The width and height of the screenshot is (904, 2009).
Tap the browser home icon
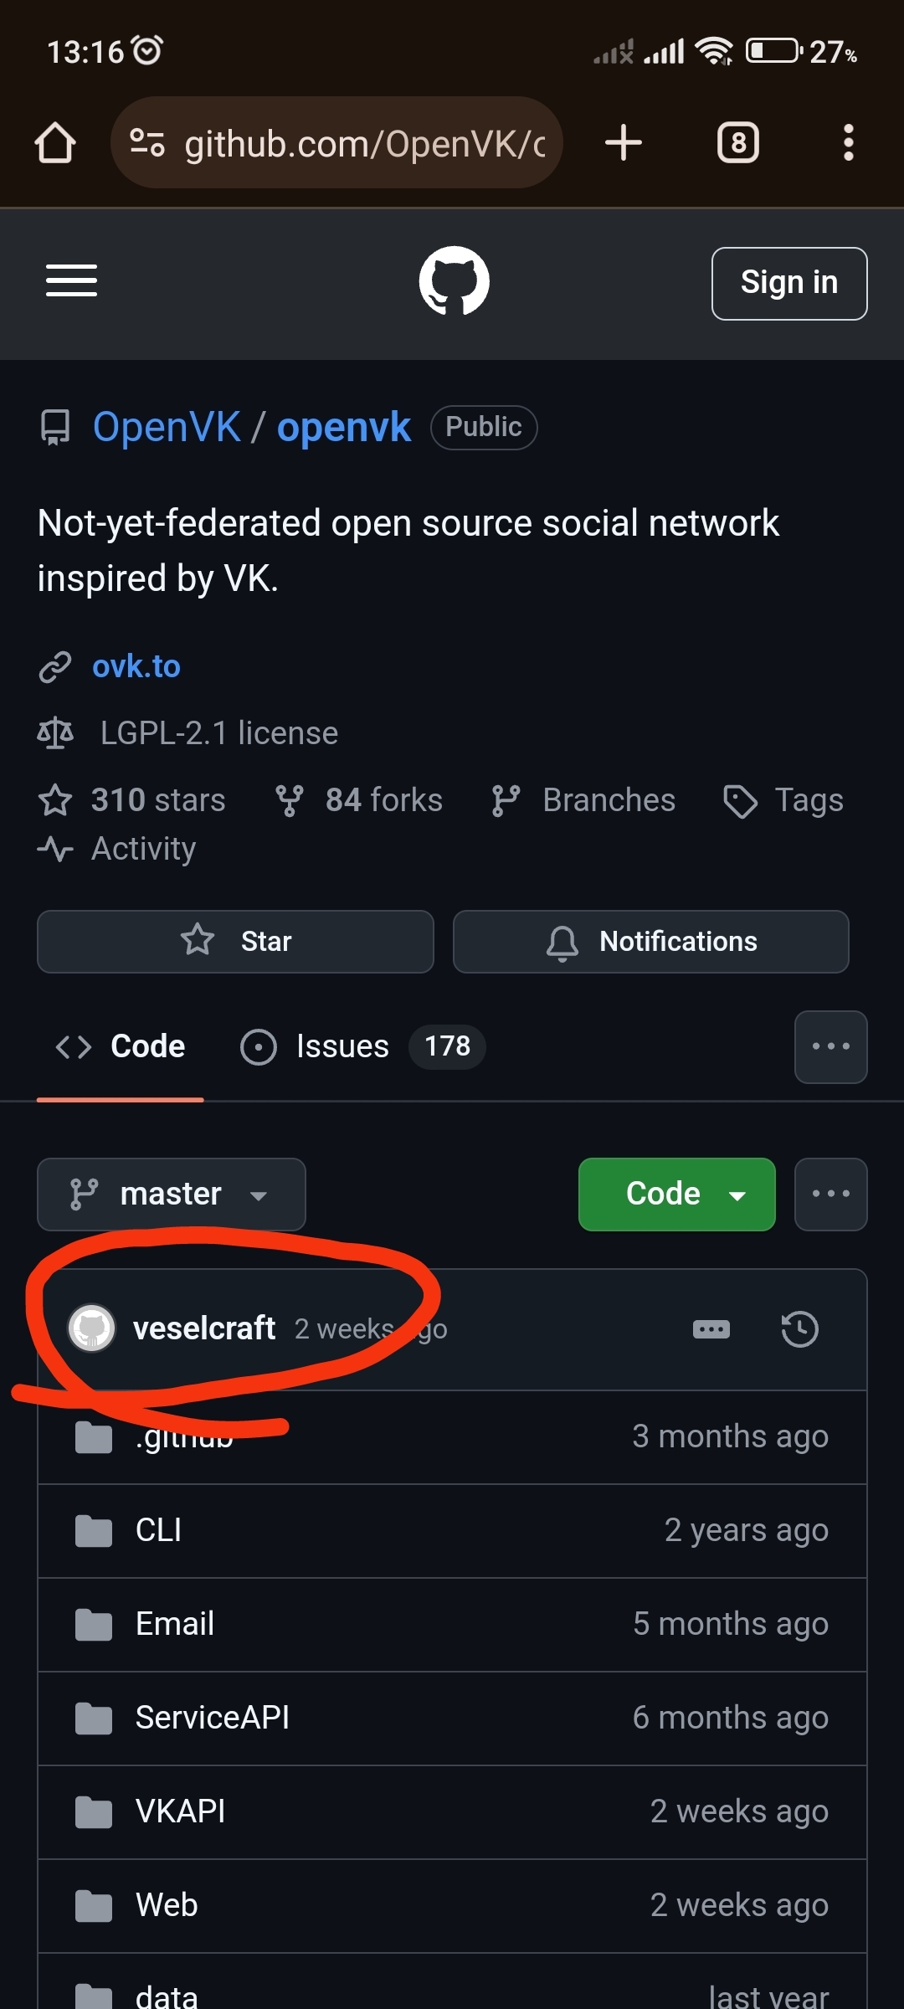55,142
